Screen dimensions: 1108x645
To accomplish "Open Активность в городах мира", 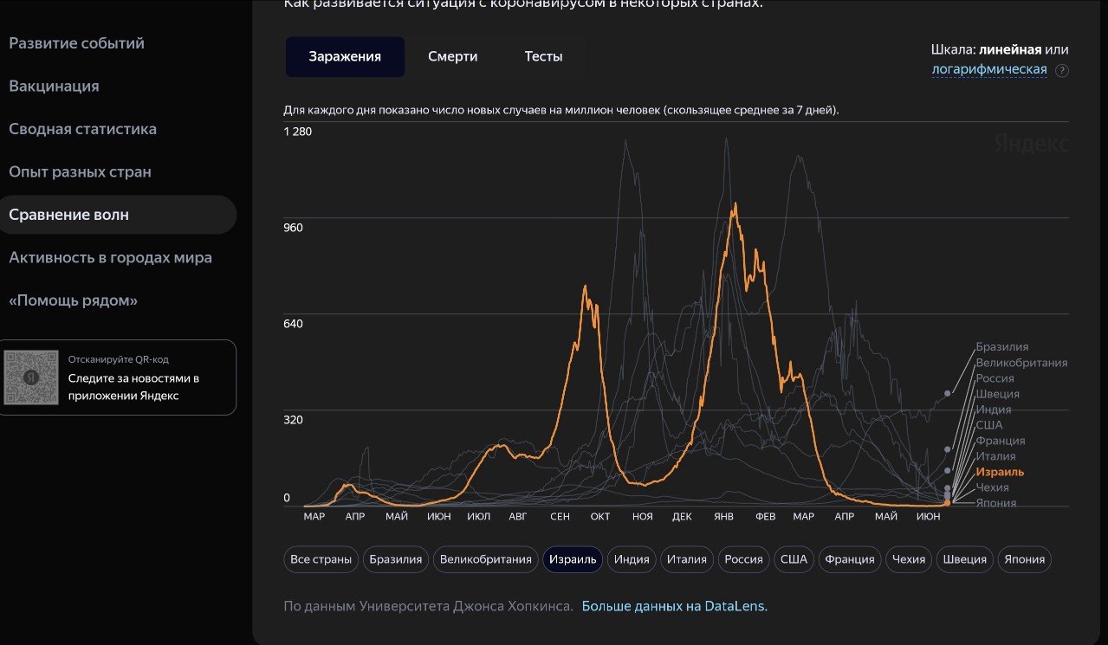I will pos(110,257).
